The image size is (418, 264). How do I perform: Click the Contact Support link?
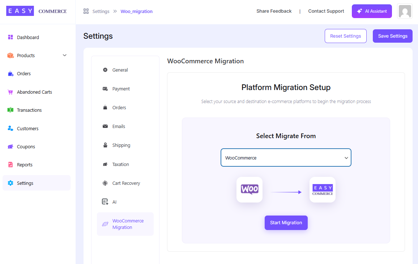pyautogui.click(x=326, y=11)
